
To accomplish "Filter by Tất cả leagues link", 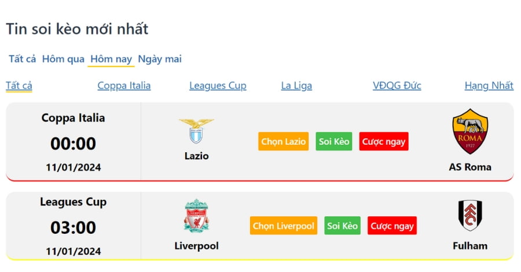I will 19,86.
